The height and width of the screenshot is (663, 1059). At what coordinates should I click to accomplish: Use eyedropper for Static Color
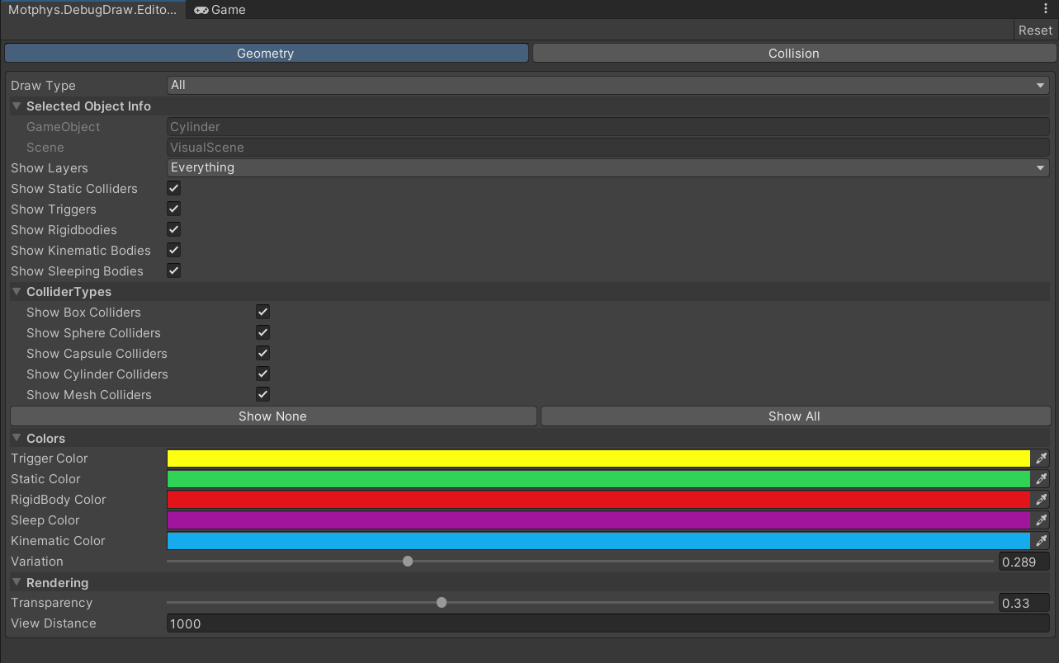(1041, 479)
